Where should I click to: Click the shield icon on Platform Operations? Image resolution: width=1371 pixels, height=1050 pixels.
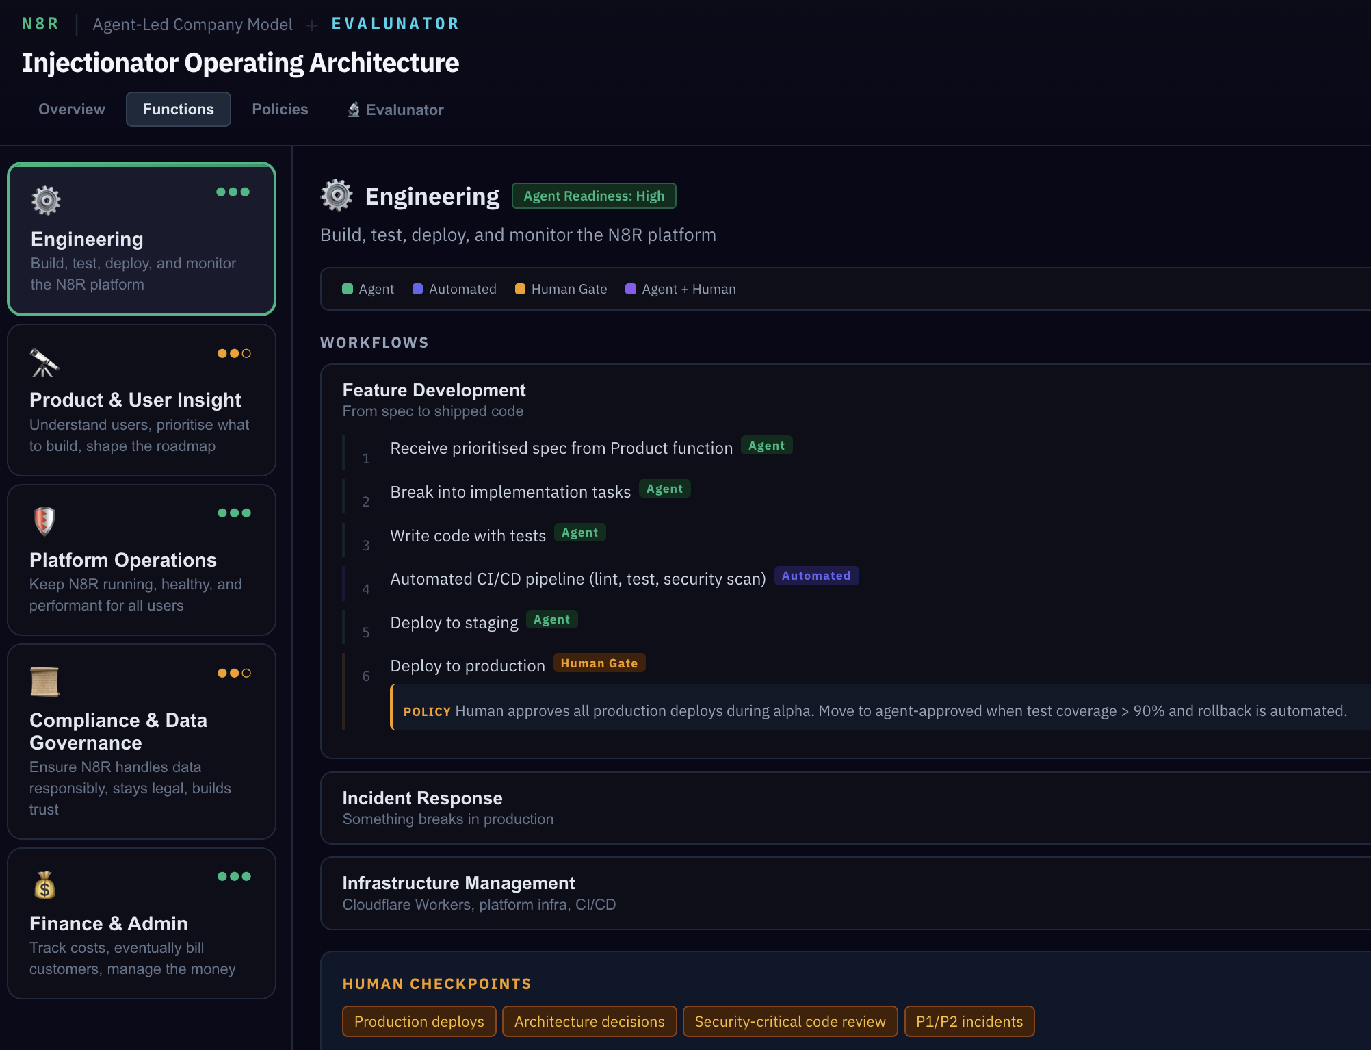pyautogui.click(x=44, y=522)
